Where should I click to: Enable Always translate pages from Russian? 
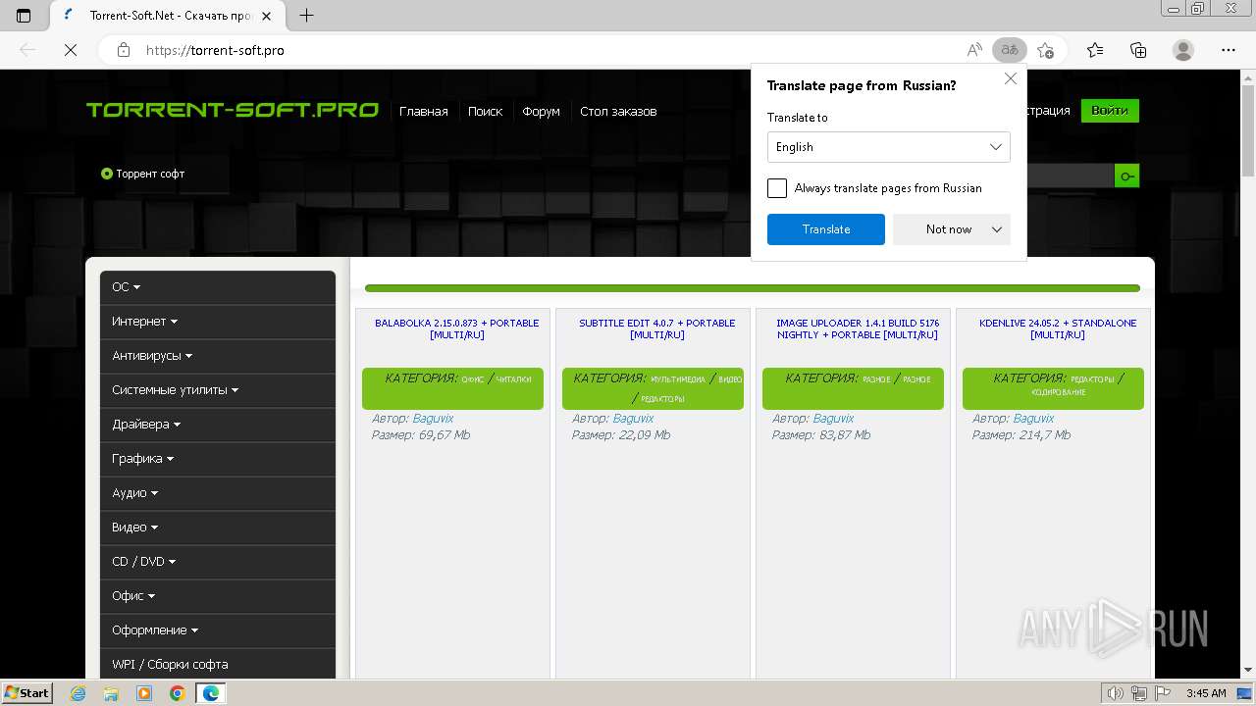[x=777, y=188]
